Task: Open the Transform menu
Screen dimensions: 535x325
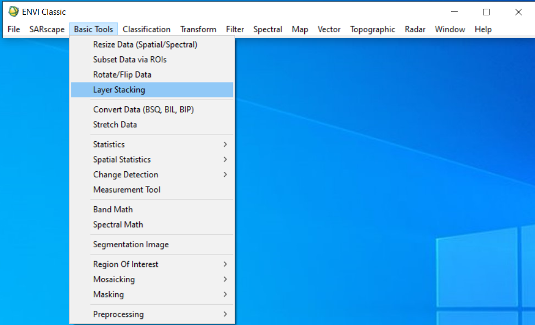Action: point(198,30)
